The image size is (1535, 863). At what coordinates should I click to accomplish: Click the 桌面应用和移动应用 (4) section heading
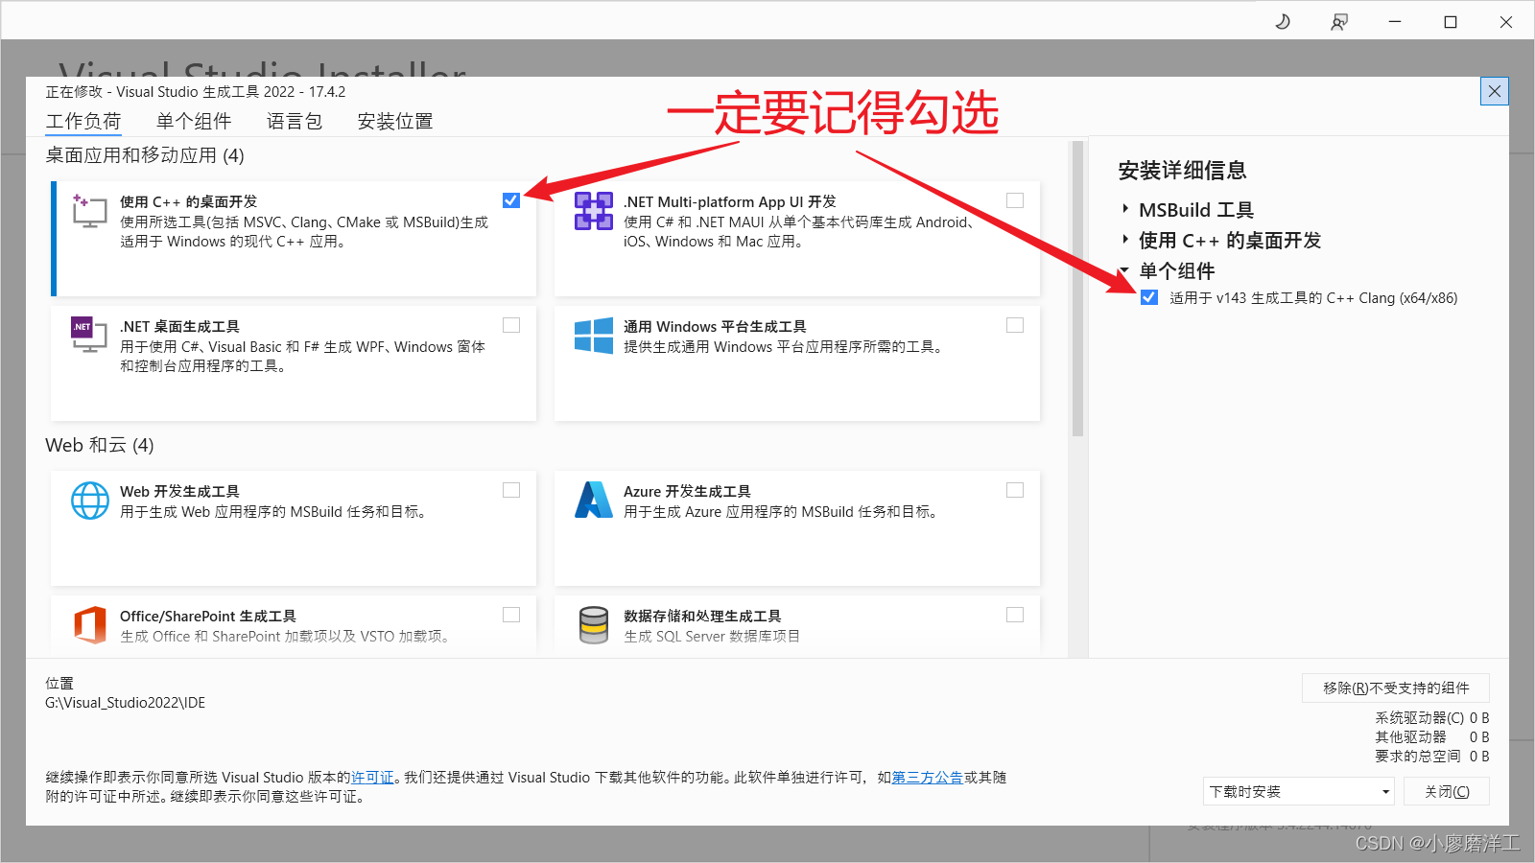pyautogui.click(x=145, y=155)
